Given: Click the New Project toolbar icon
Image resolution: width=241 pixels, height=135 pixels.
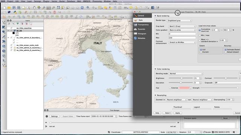Looking at the screenshot, I should (4, 7).
